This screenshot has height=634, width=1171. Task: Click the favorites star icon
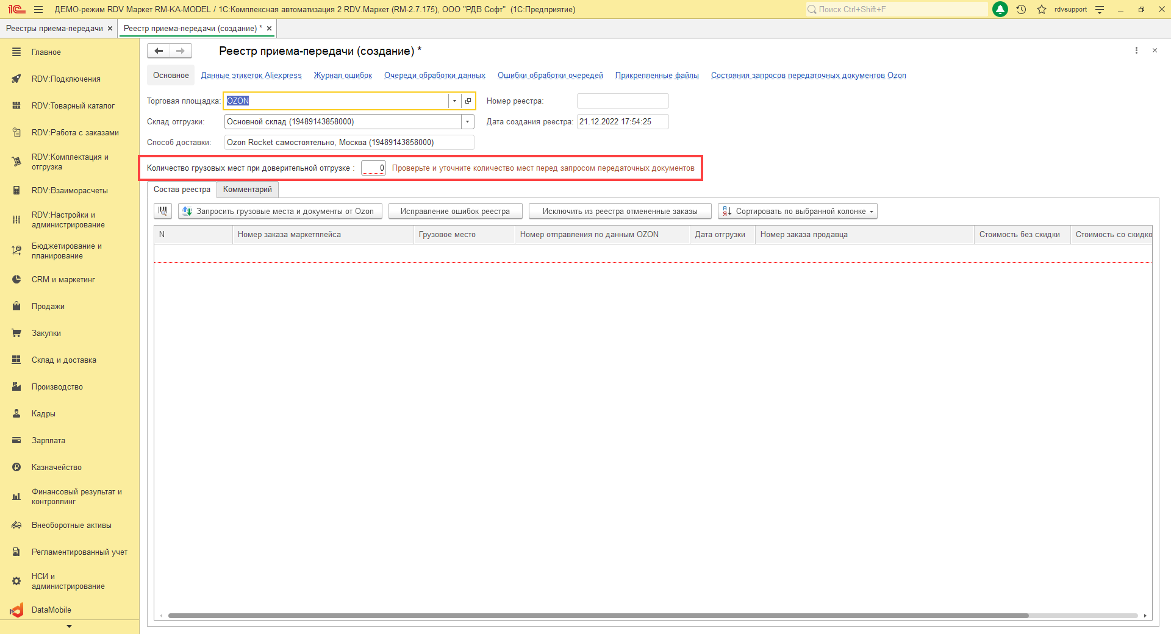1042,9
